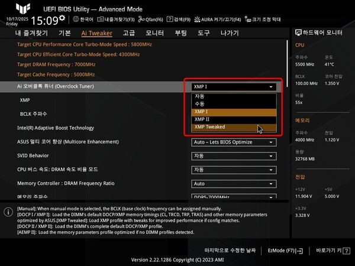
Task: Open favorites 내즐겨찾기(F3) icon
Action: point(101,20)
